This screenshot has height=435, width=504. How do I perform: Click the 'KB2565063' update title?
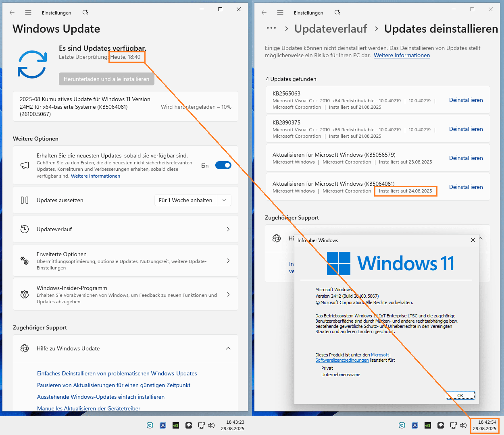coord(286,93)
